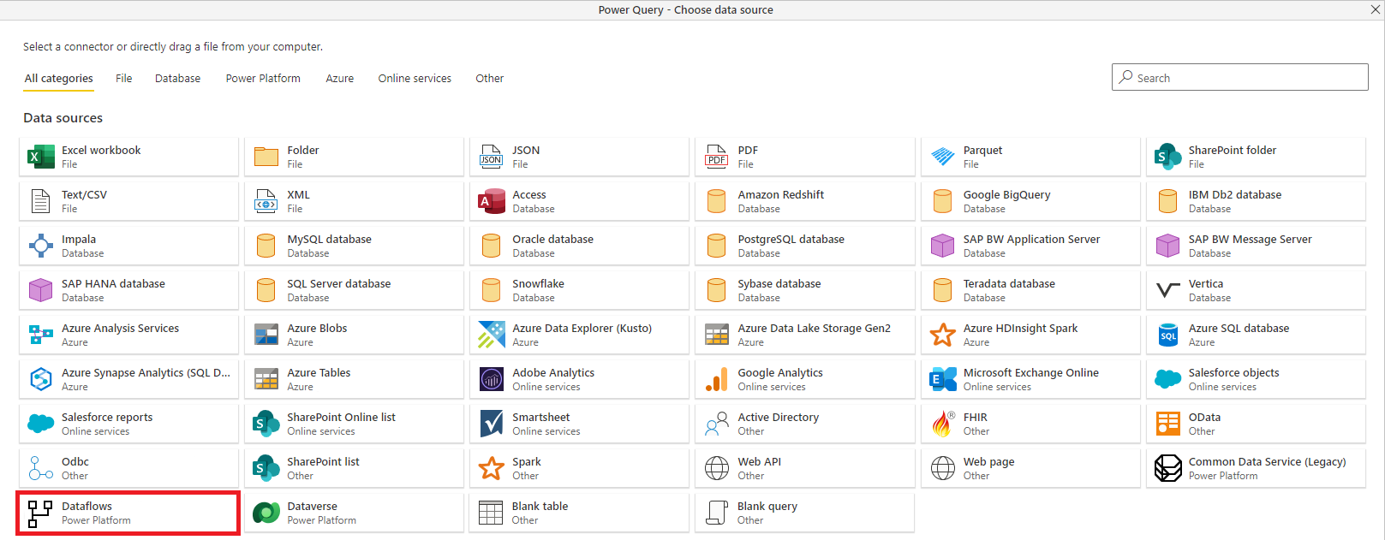Choose the Amazon Redshift connector
The image size is (1385, 540).
coord(804,201)
